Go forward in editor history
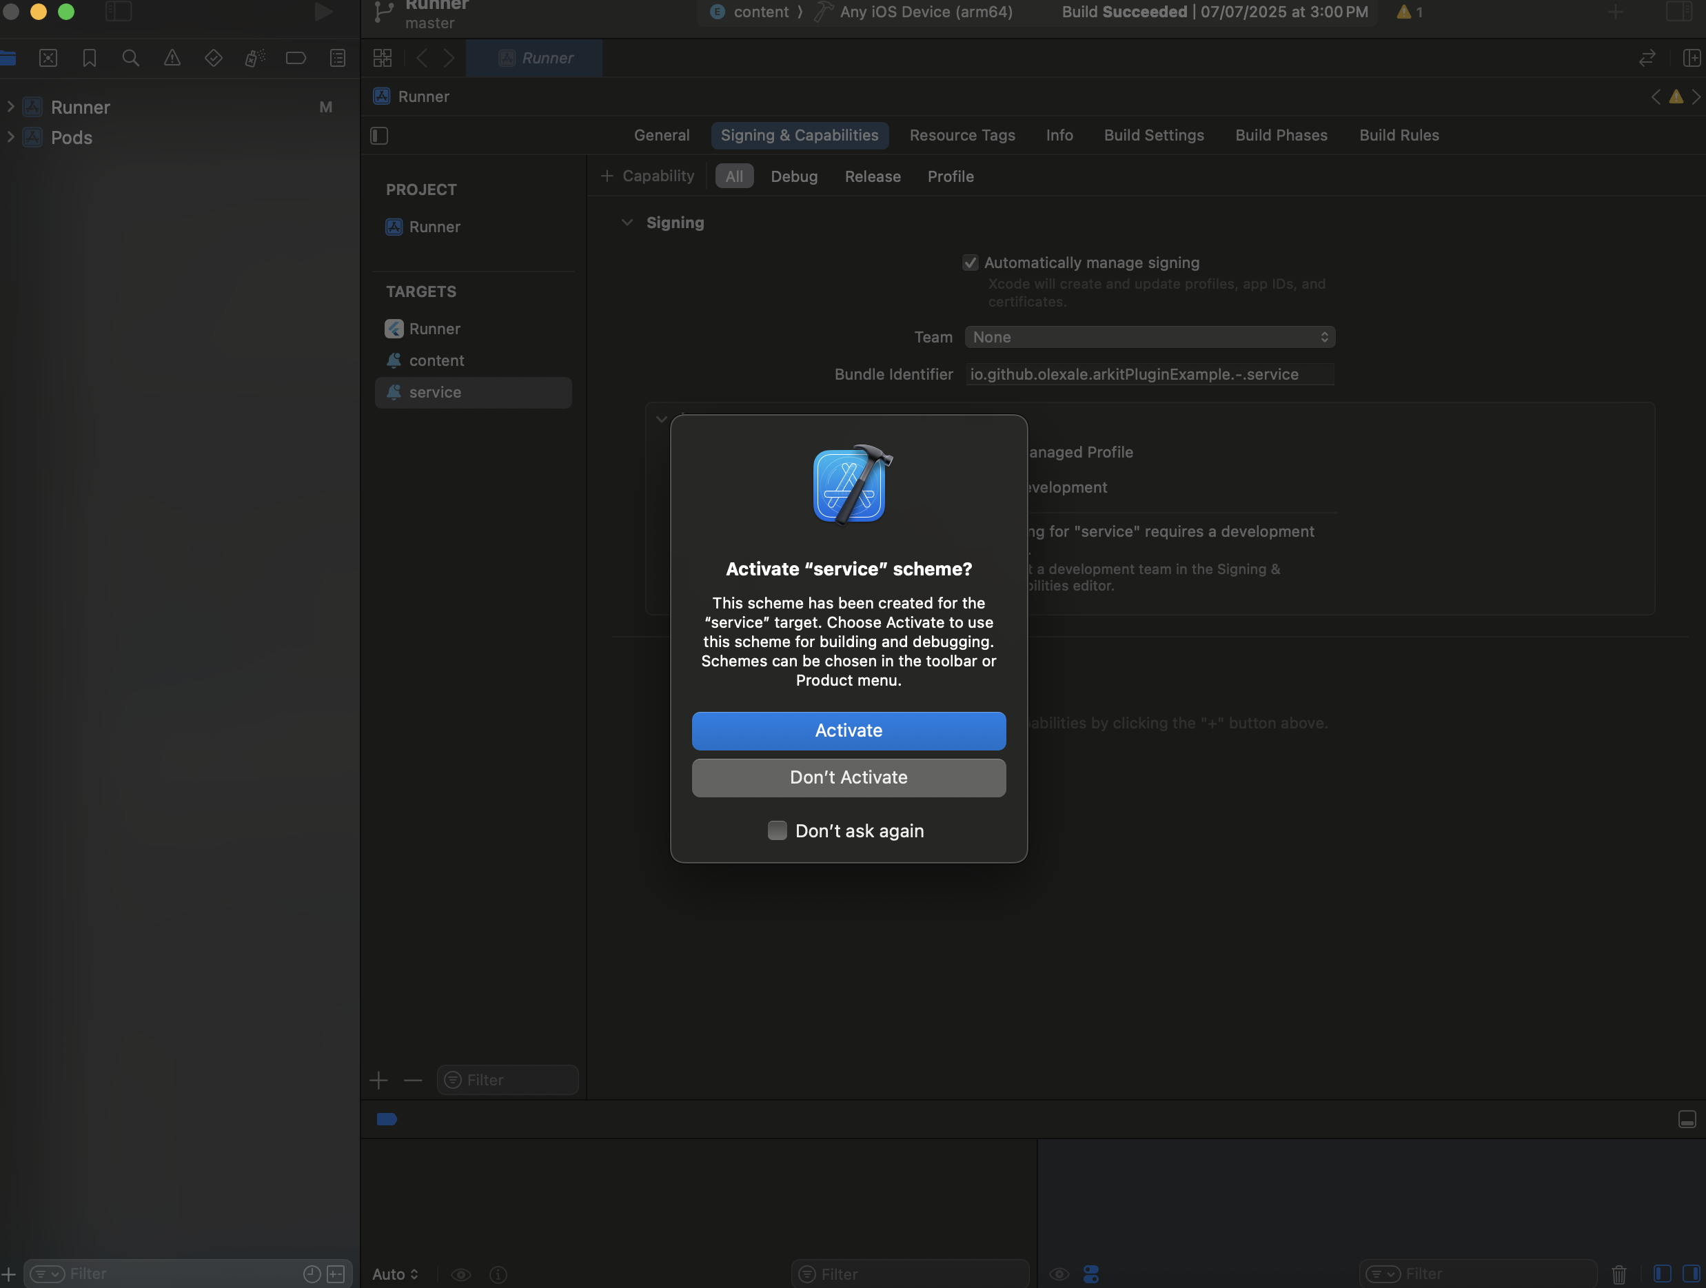 [x=449, y=58]
